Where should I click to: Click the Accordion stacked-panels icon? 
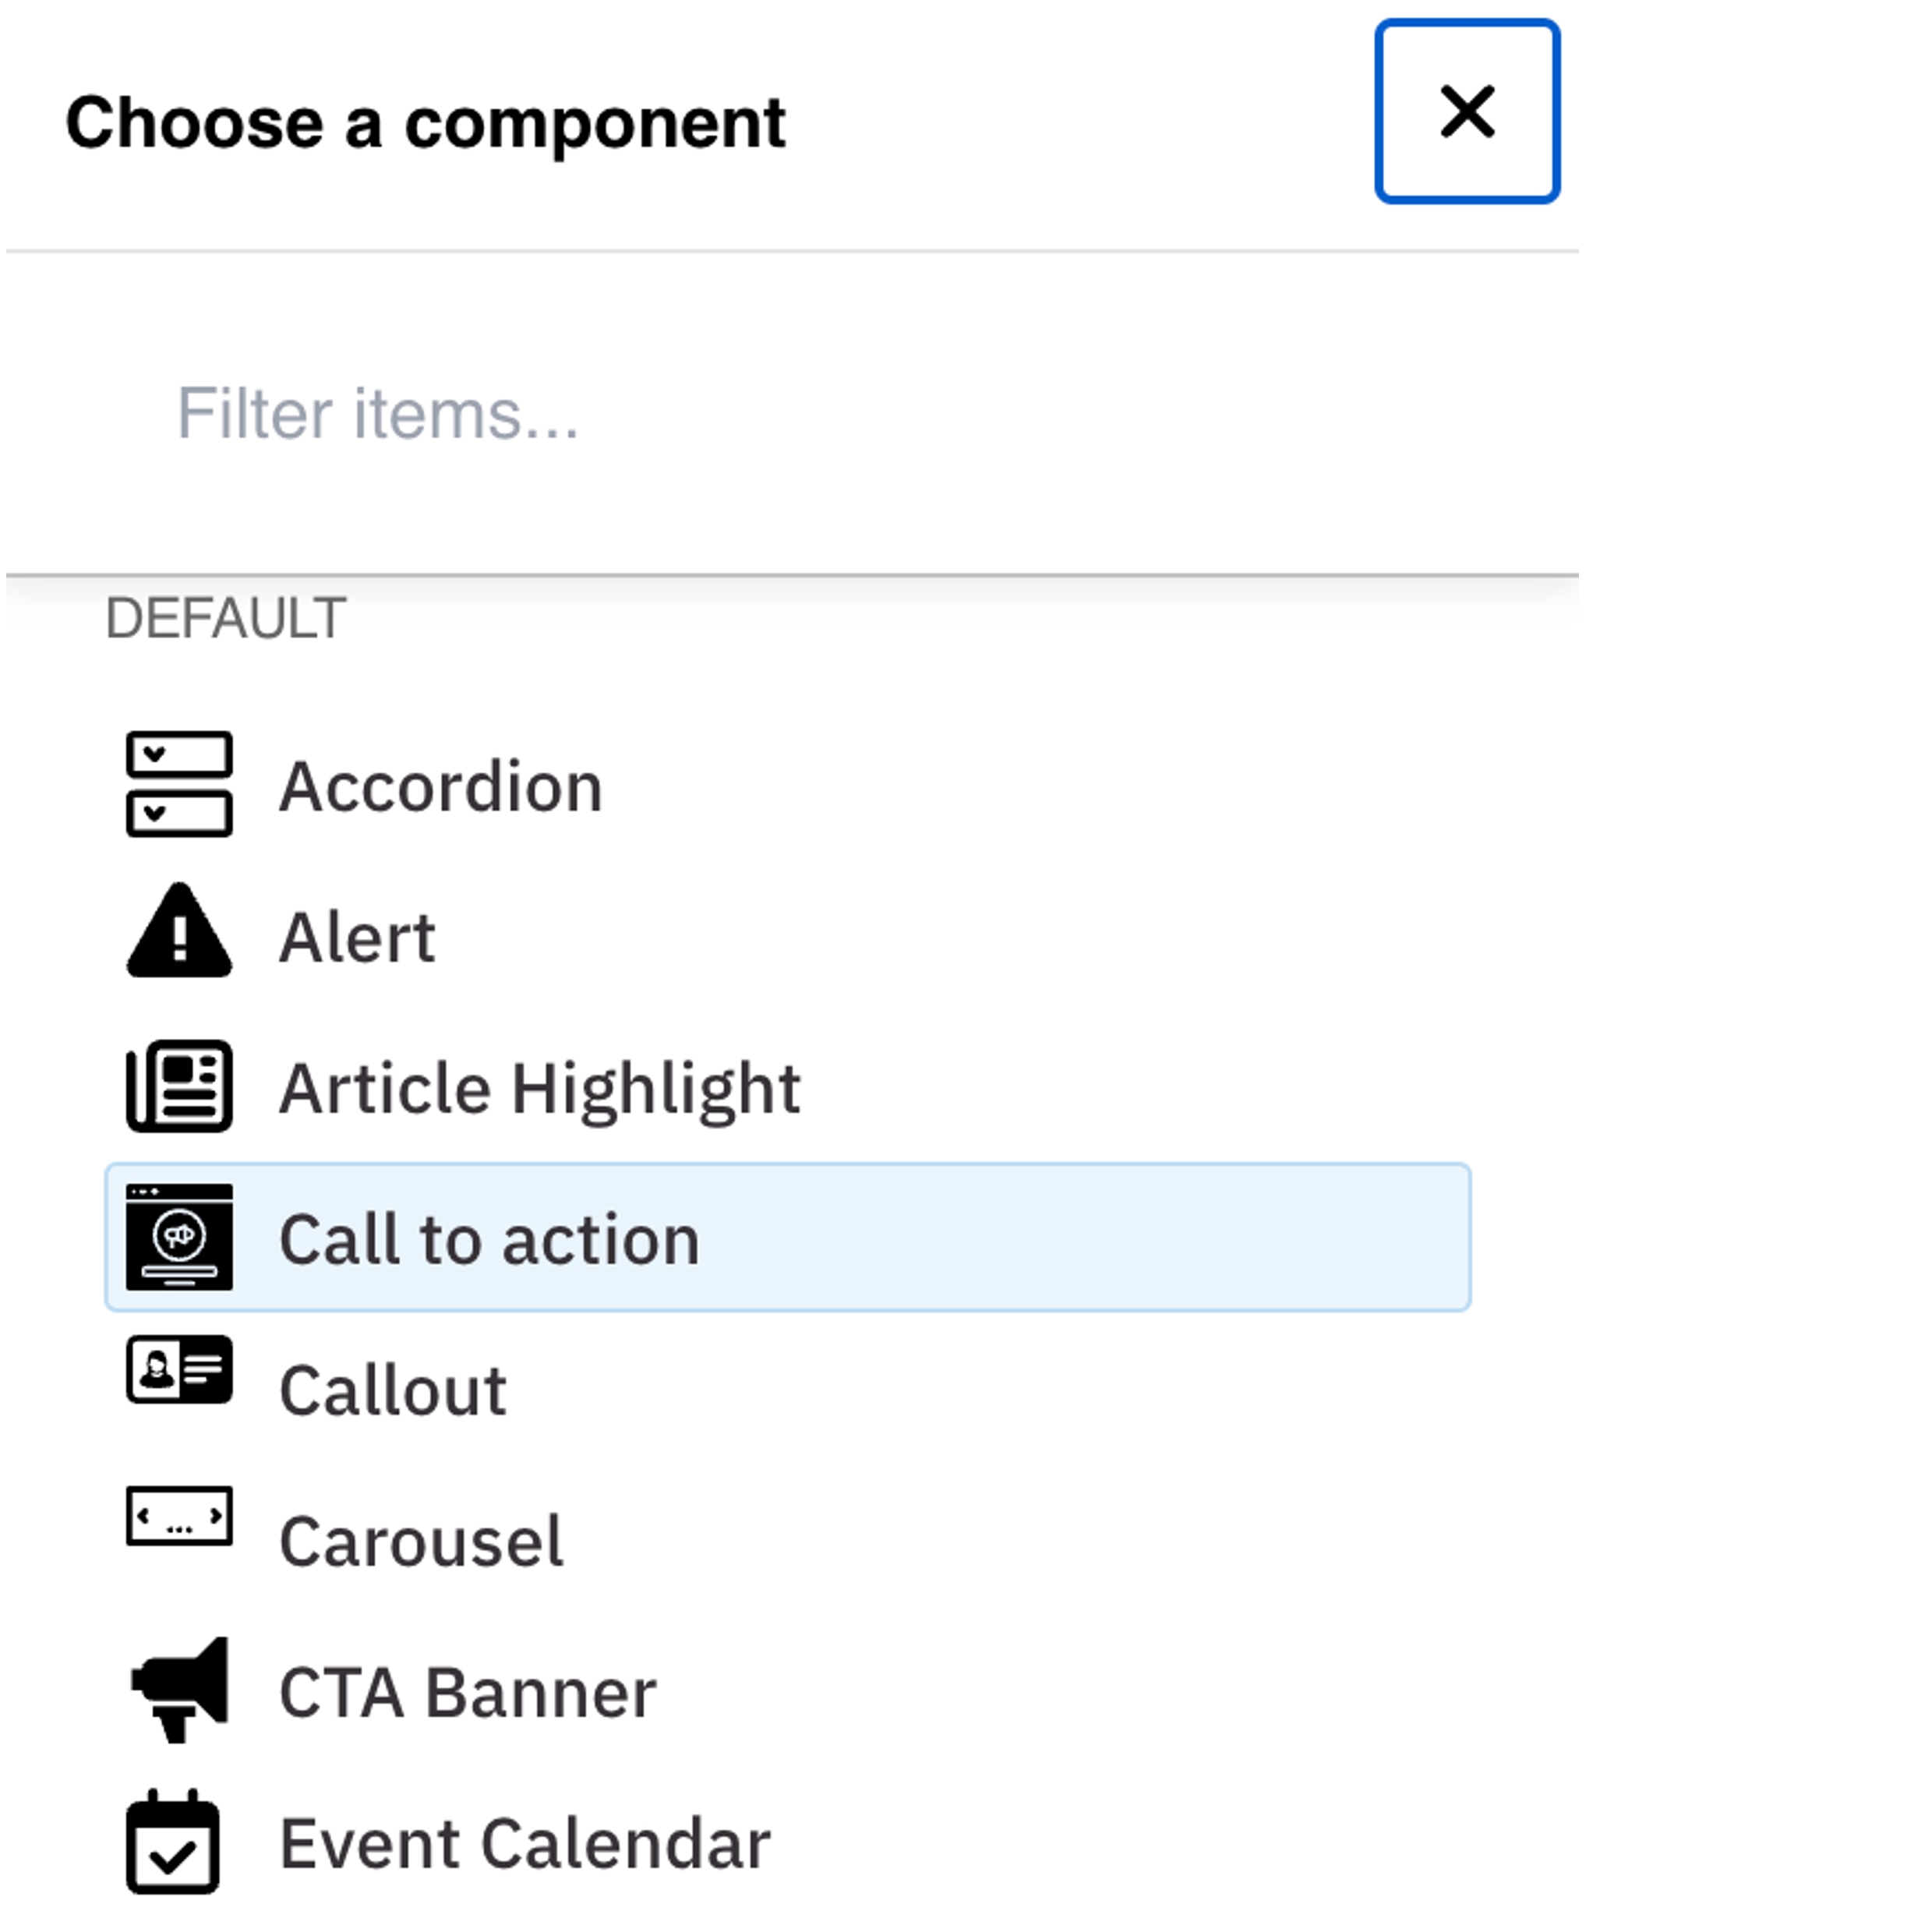(179, 784)
